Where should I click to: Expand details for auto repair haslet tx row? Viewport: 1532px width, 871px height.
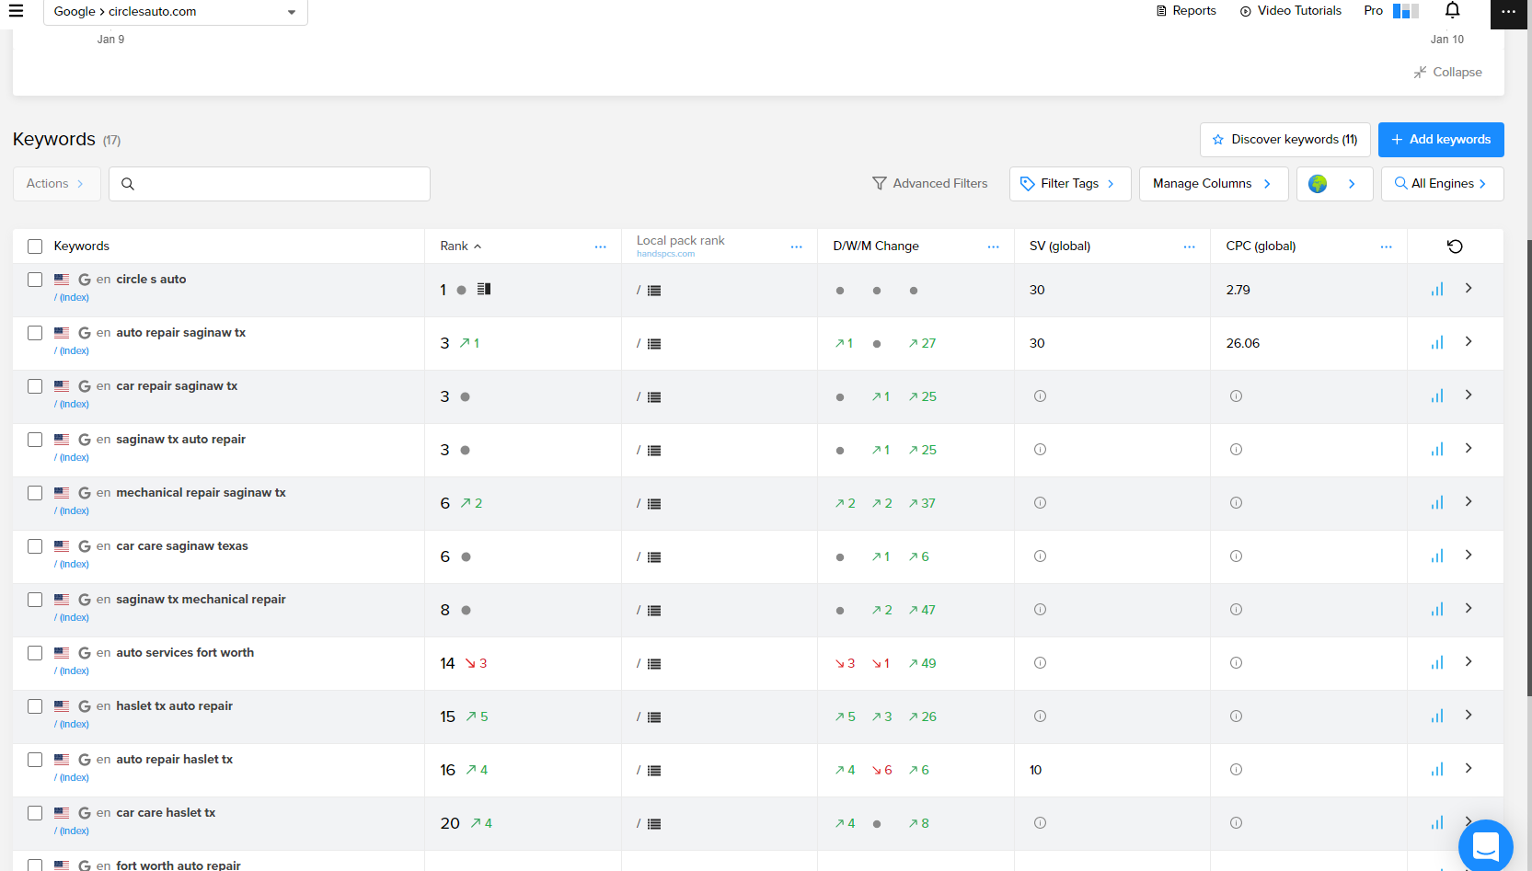(x=1469, y=768)
